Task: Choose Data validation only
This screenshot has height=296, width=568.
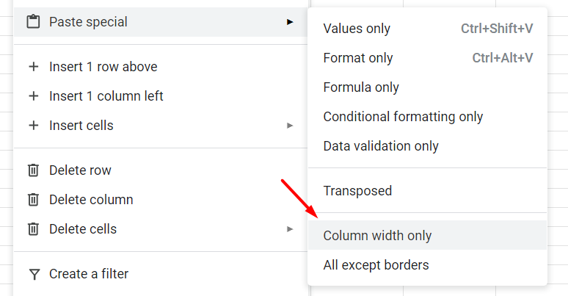Action: (381, 146)
